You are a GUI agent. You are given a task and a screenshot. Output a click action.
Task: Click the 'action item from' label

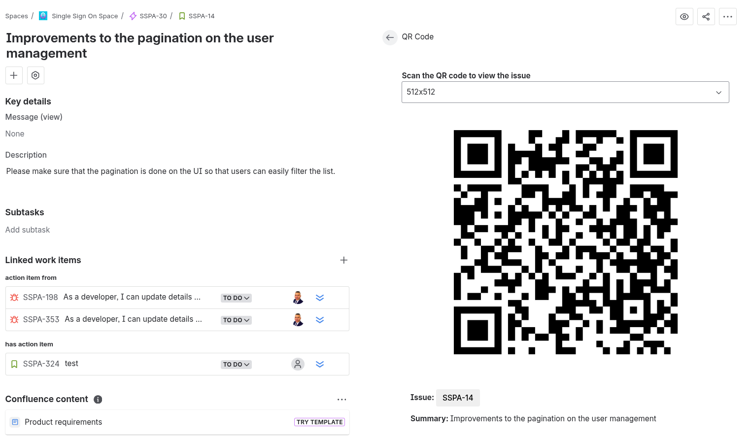(x=31, y=278)
